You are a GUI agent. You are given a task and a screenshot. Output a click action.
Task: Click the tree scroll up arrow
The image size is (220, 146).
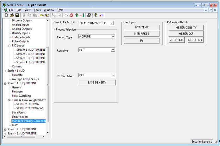click(x=48, y=20)
